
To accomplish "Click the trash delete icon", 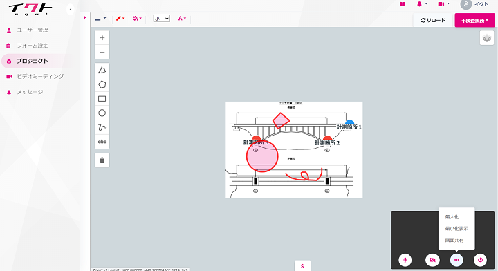I will click(102, 160).
